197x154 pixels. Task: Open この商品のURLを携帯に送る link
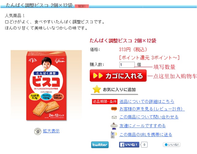coord(146,135)
